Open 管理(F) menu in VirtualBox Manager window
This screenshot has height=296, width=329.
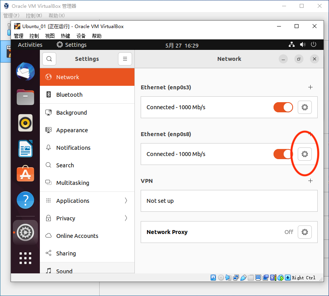tap(11, 16)
